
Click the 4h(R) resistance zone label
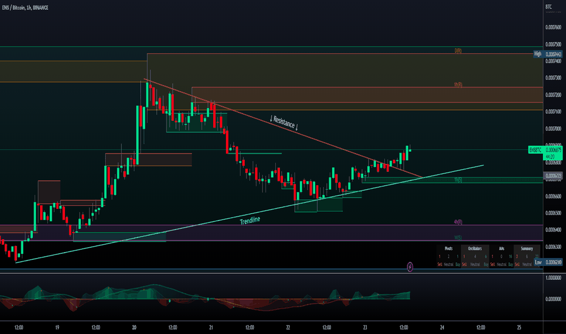[x=458, y=222]
